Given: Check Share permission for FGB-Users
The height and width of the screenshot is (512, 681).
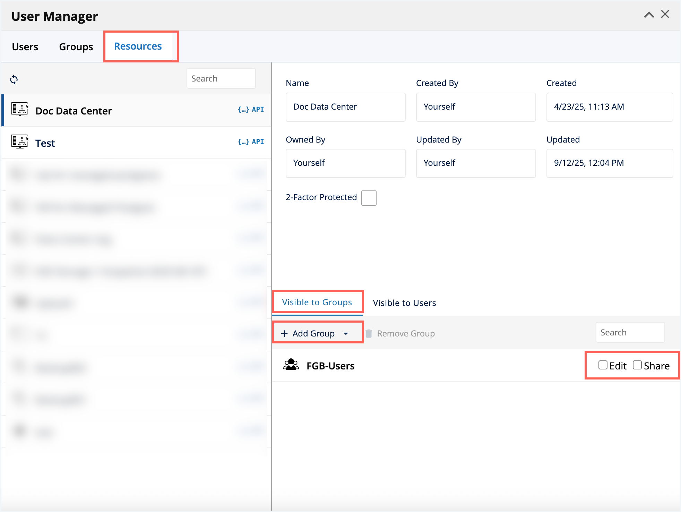Looking at the screenshot, I should point(637,365).
